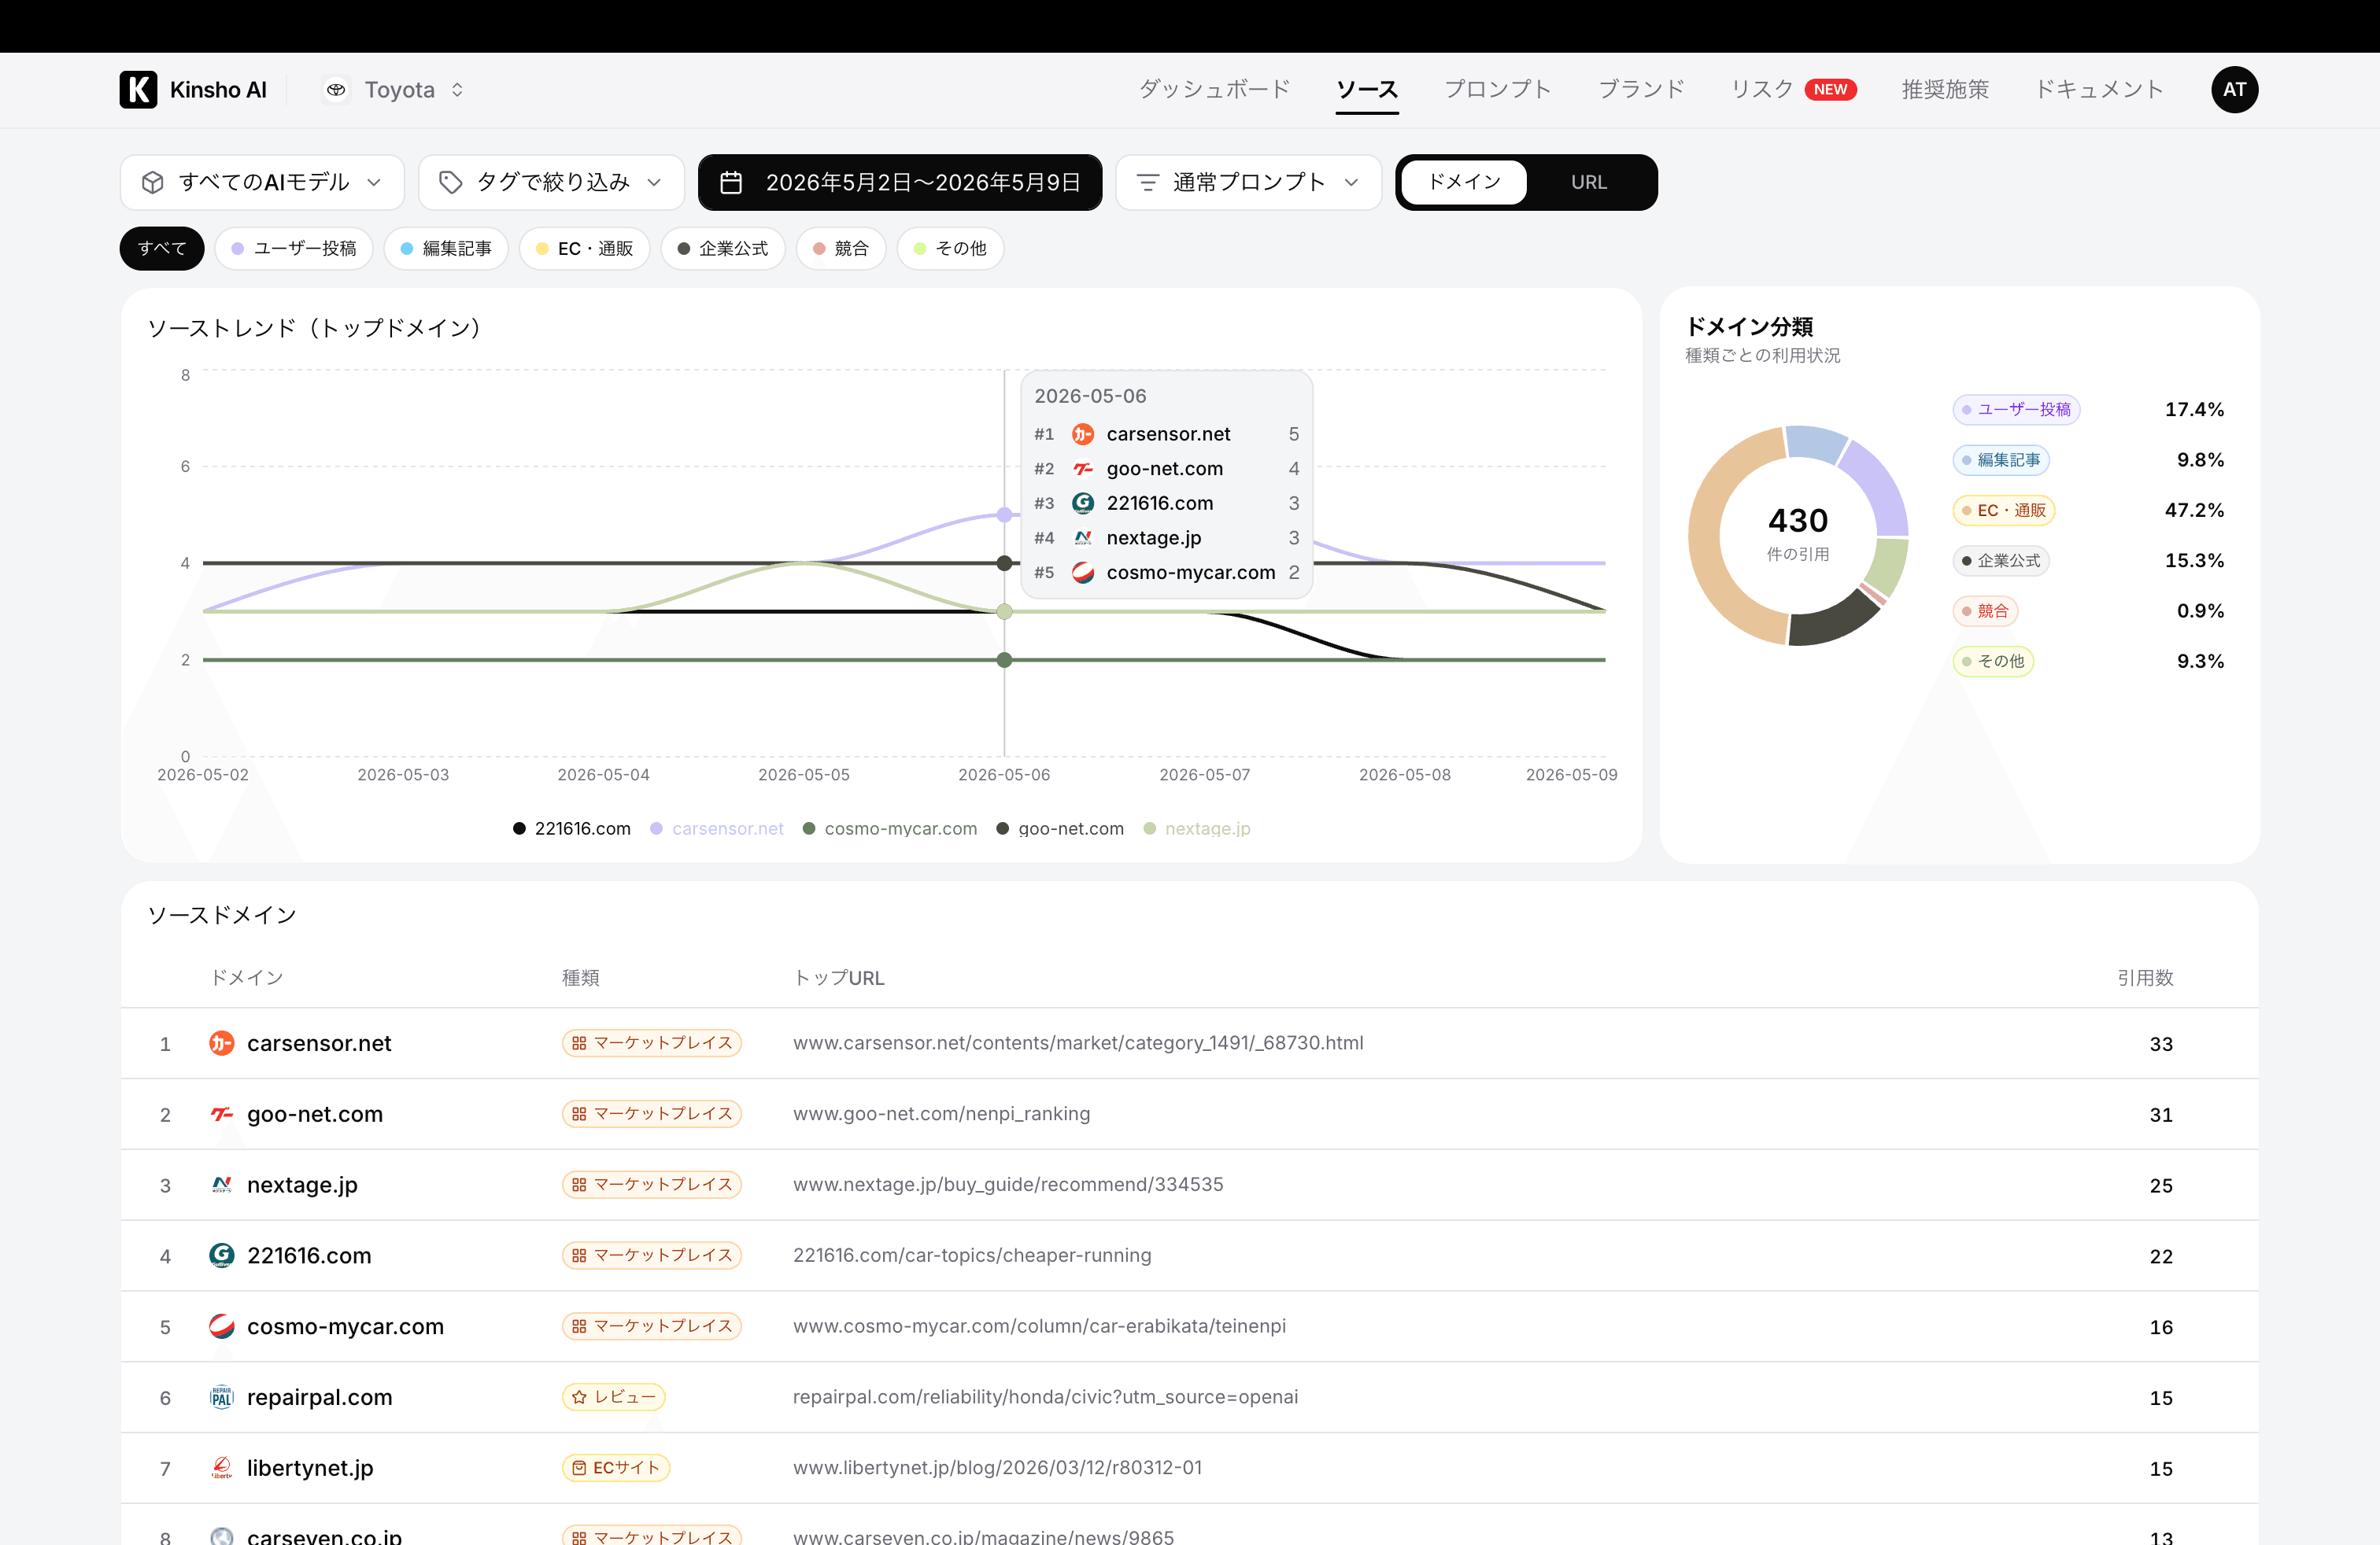2380x1545 pixels.
Task: Click the Kinsho AI logo icon
Action: point(138,89)
